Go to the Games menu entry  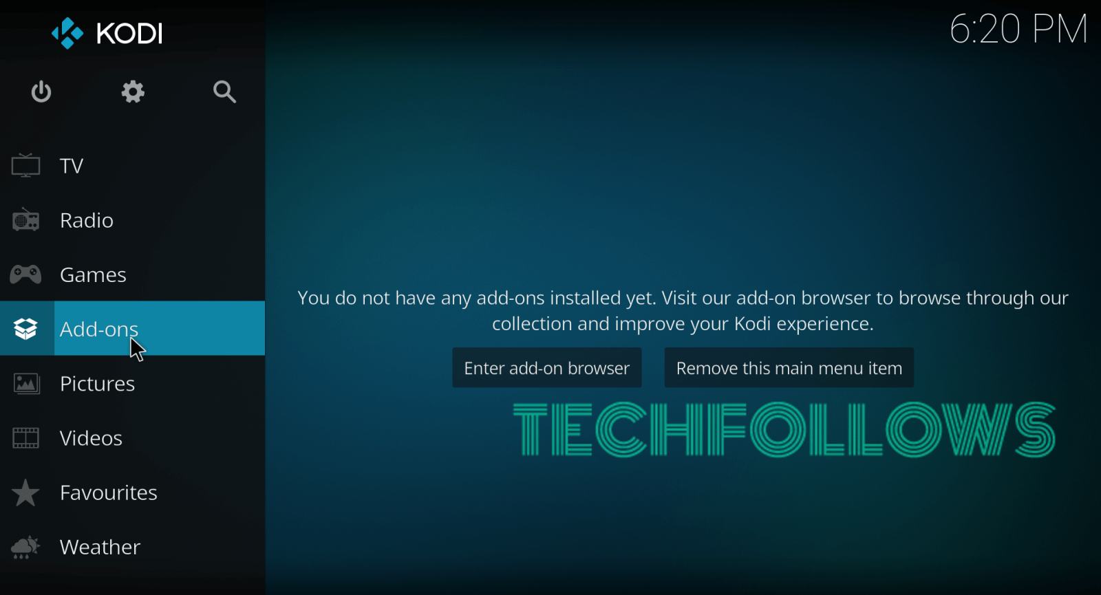coord(93,274)
